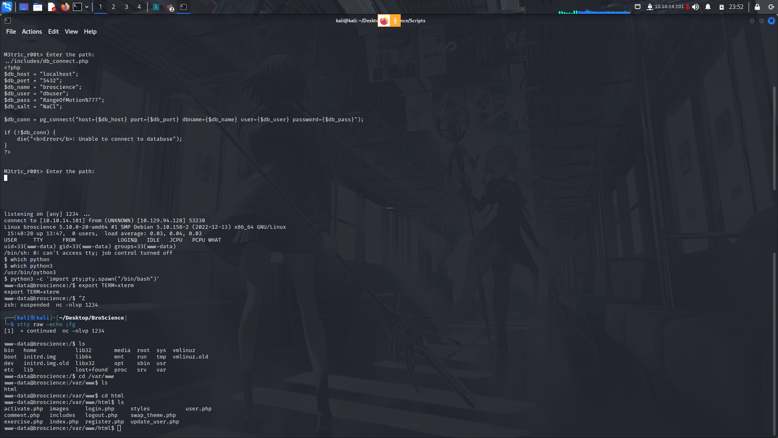Viewport: 778px width, 438px height.
Task: Open the Help menu of the terminal
Action: 90,31
